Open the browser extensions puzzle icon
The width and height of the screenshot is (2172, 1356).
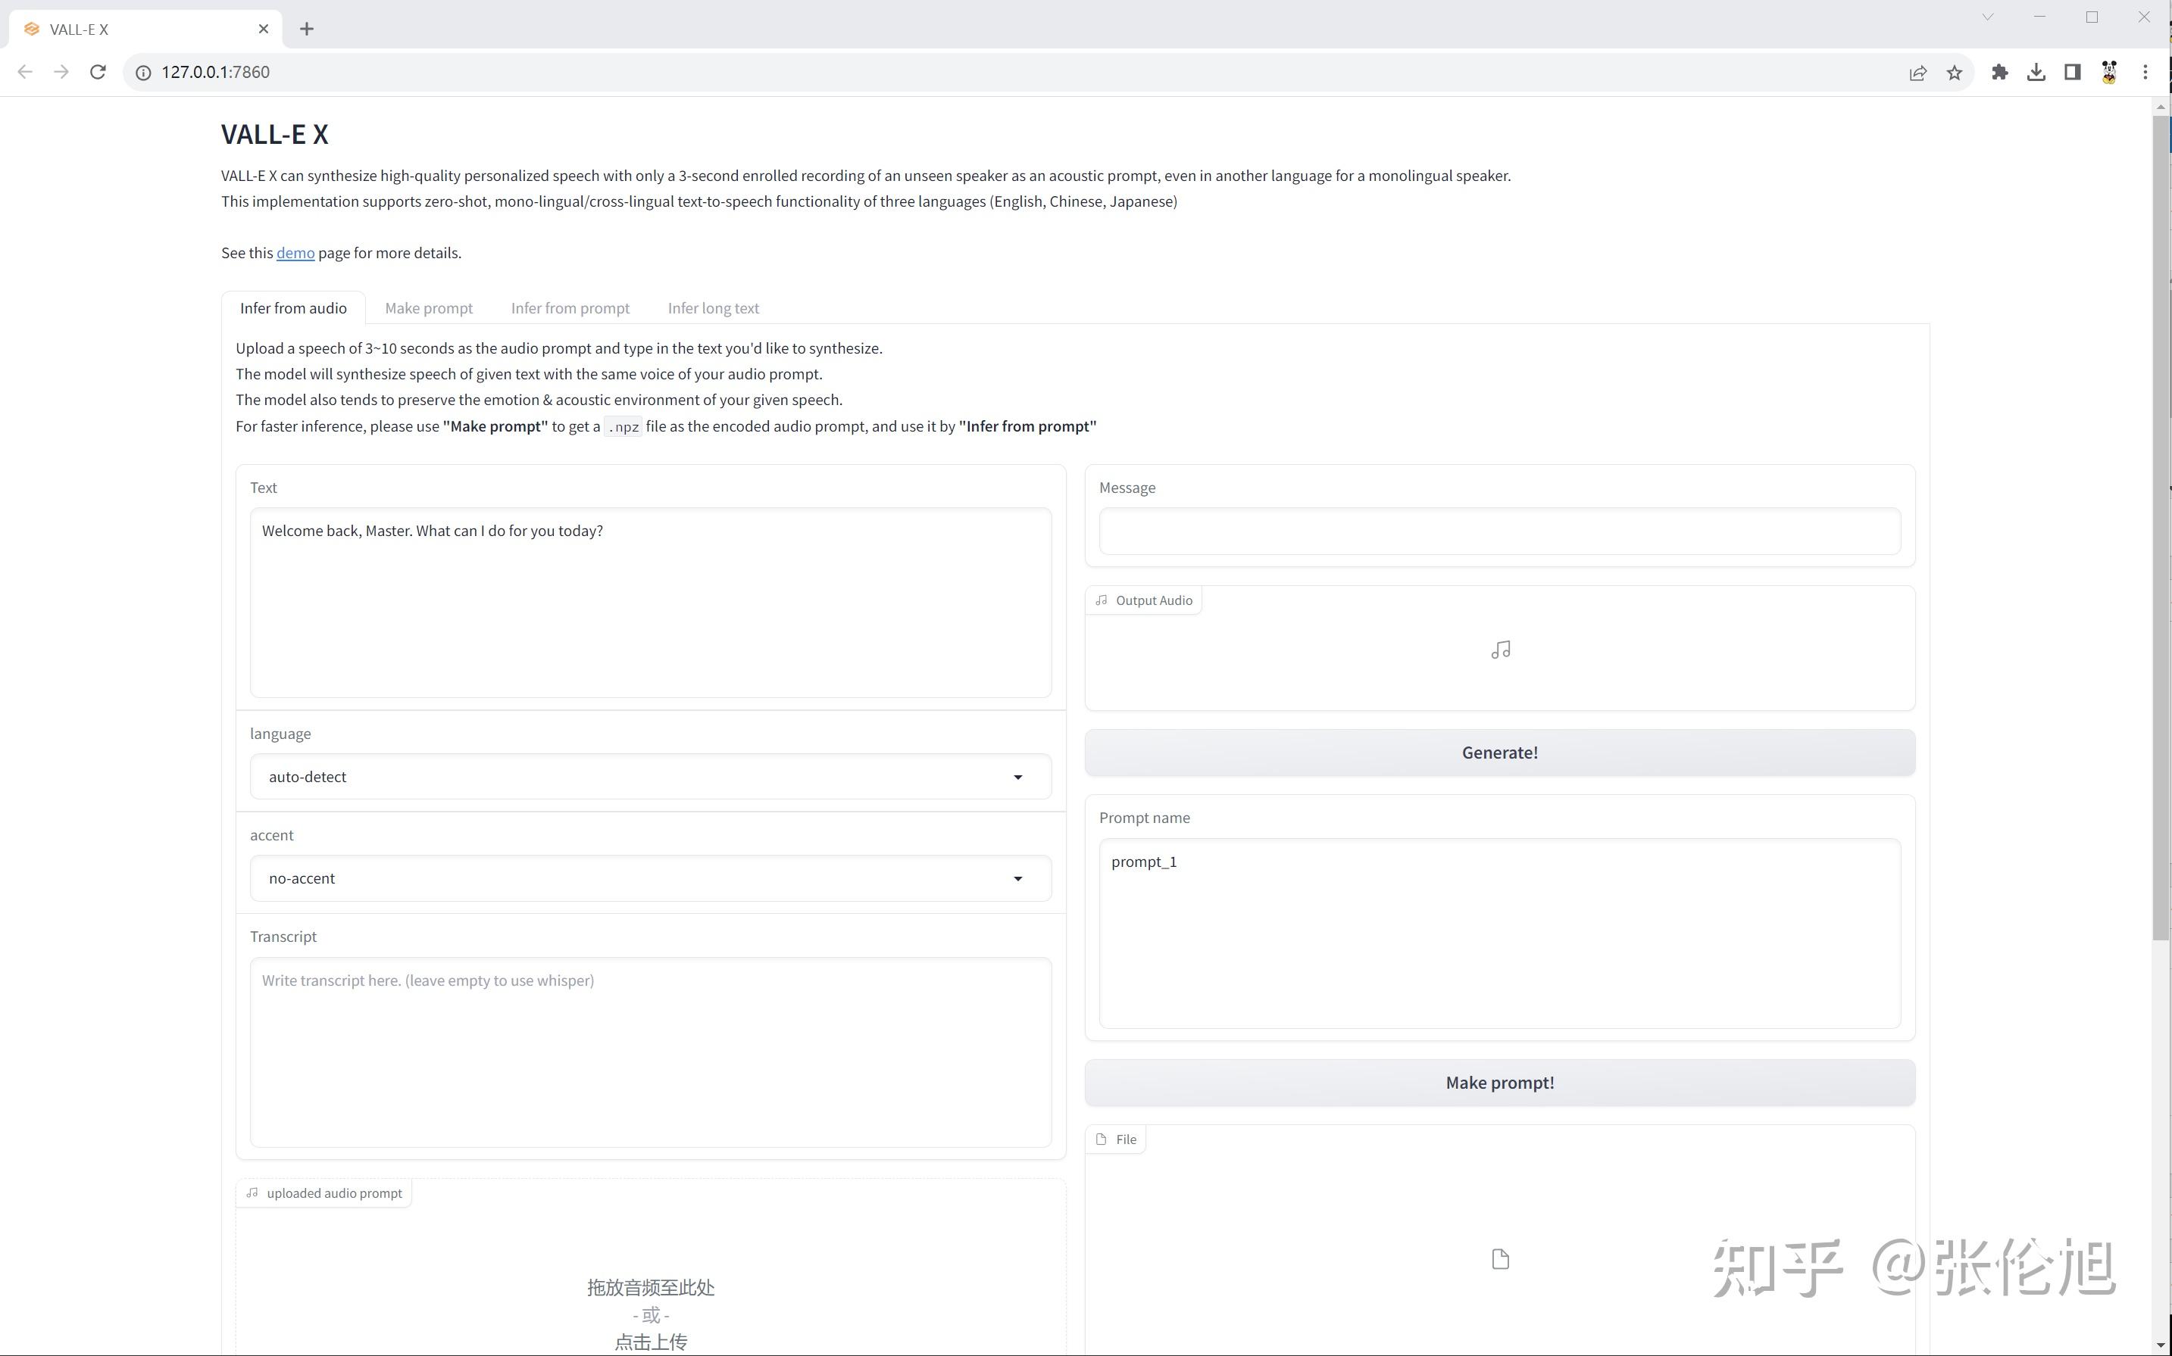click(2000, 73)
